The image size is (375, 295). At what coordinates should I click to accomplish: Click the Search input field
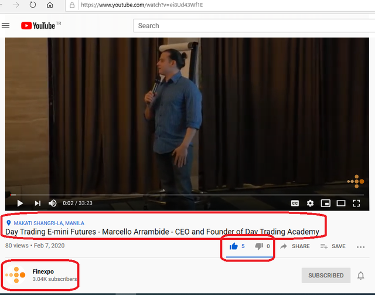[x=254, y=26]
